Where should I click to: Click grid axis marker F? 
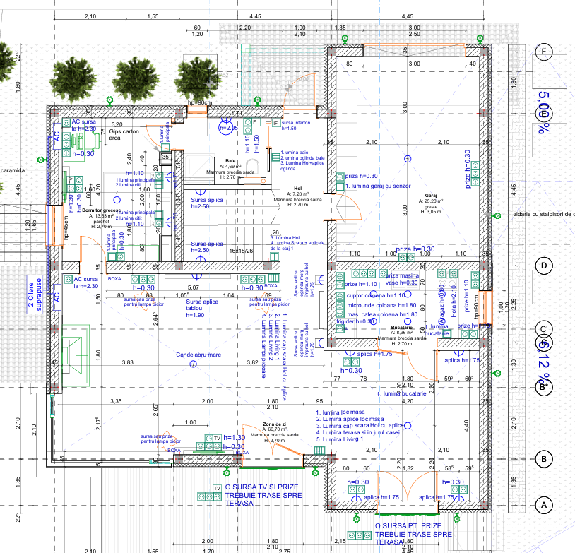coord(544,52)
